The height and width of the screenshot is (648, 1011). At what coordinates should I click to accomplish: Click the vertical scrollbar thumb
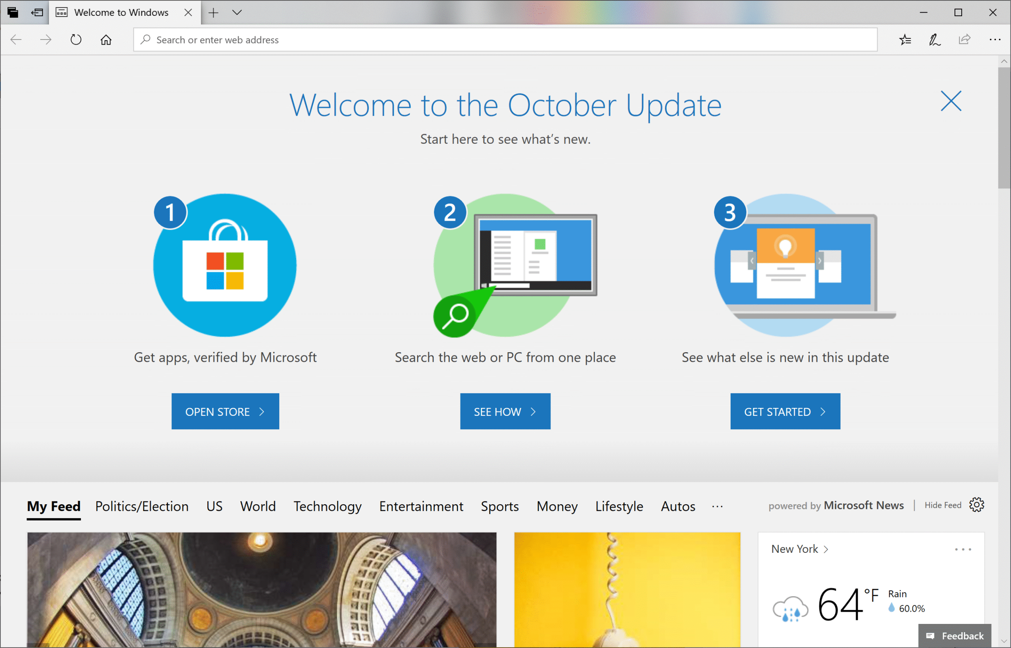click(1004, 128)
